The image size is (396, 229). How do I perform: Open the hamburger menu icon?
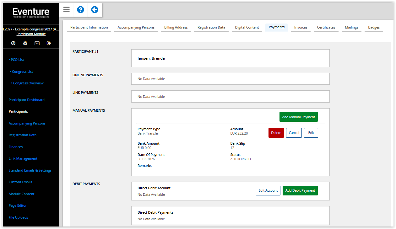(x=66, y=9)
